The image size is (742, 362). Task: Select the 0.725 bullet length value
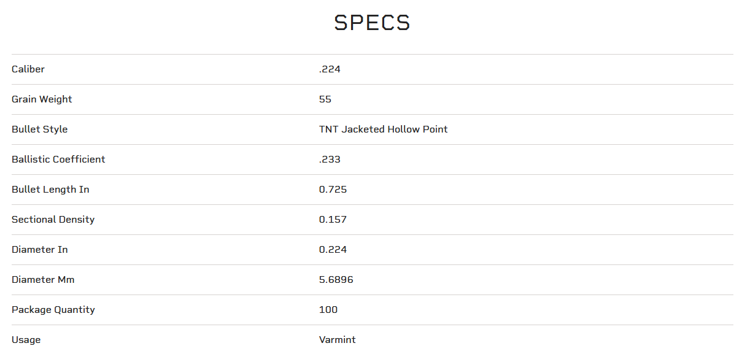pos(333,190)
